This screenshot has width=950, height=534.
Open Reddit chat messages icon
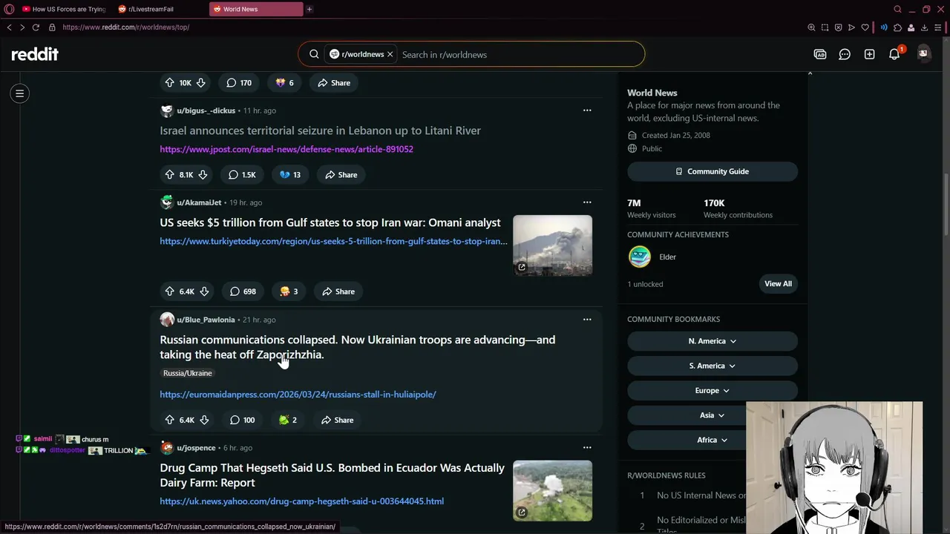pos(845,54)
